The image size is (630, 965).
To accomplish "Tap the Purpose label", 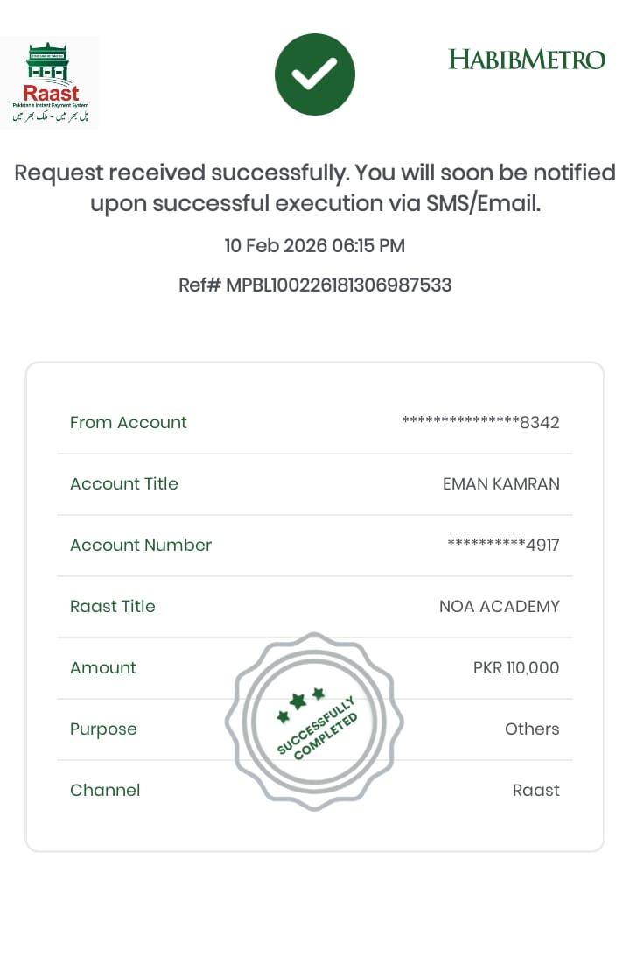I will click(103, 729).
